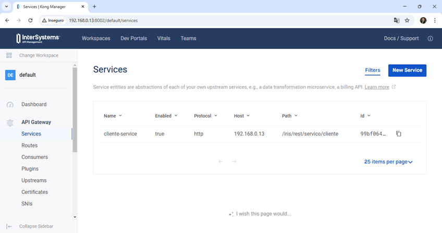Image resolution: width=442 pixels, height=233 pixels.
Task: Click the Dashboard gauge icon
Action: 10,105
